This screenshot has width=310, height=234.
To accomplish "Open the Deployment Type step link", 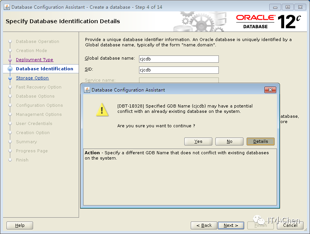I will tap(35, 60).
